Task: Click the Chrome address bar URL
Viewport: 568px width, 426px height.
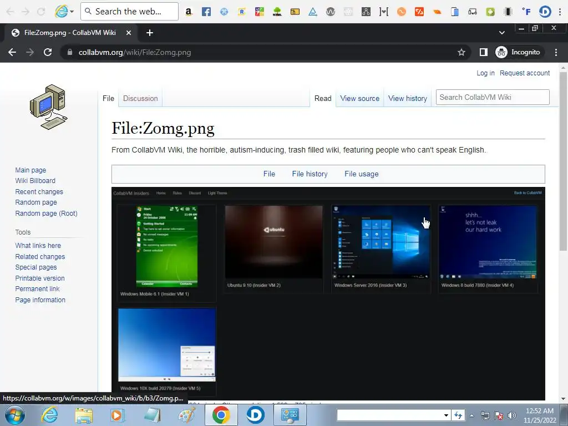Action: [135, 52]
